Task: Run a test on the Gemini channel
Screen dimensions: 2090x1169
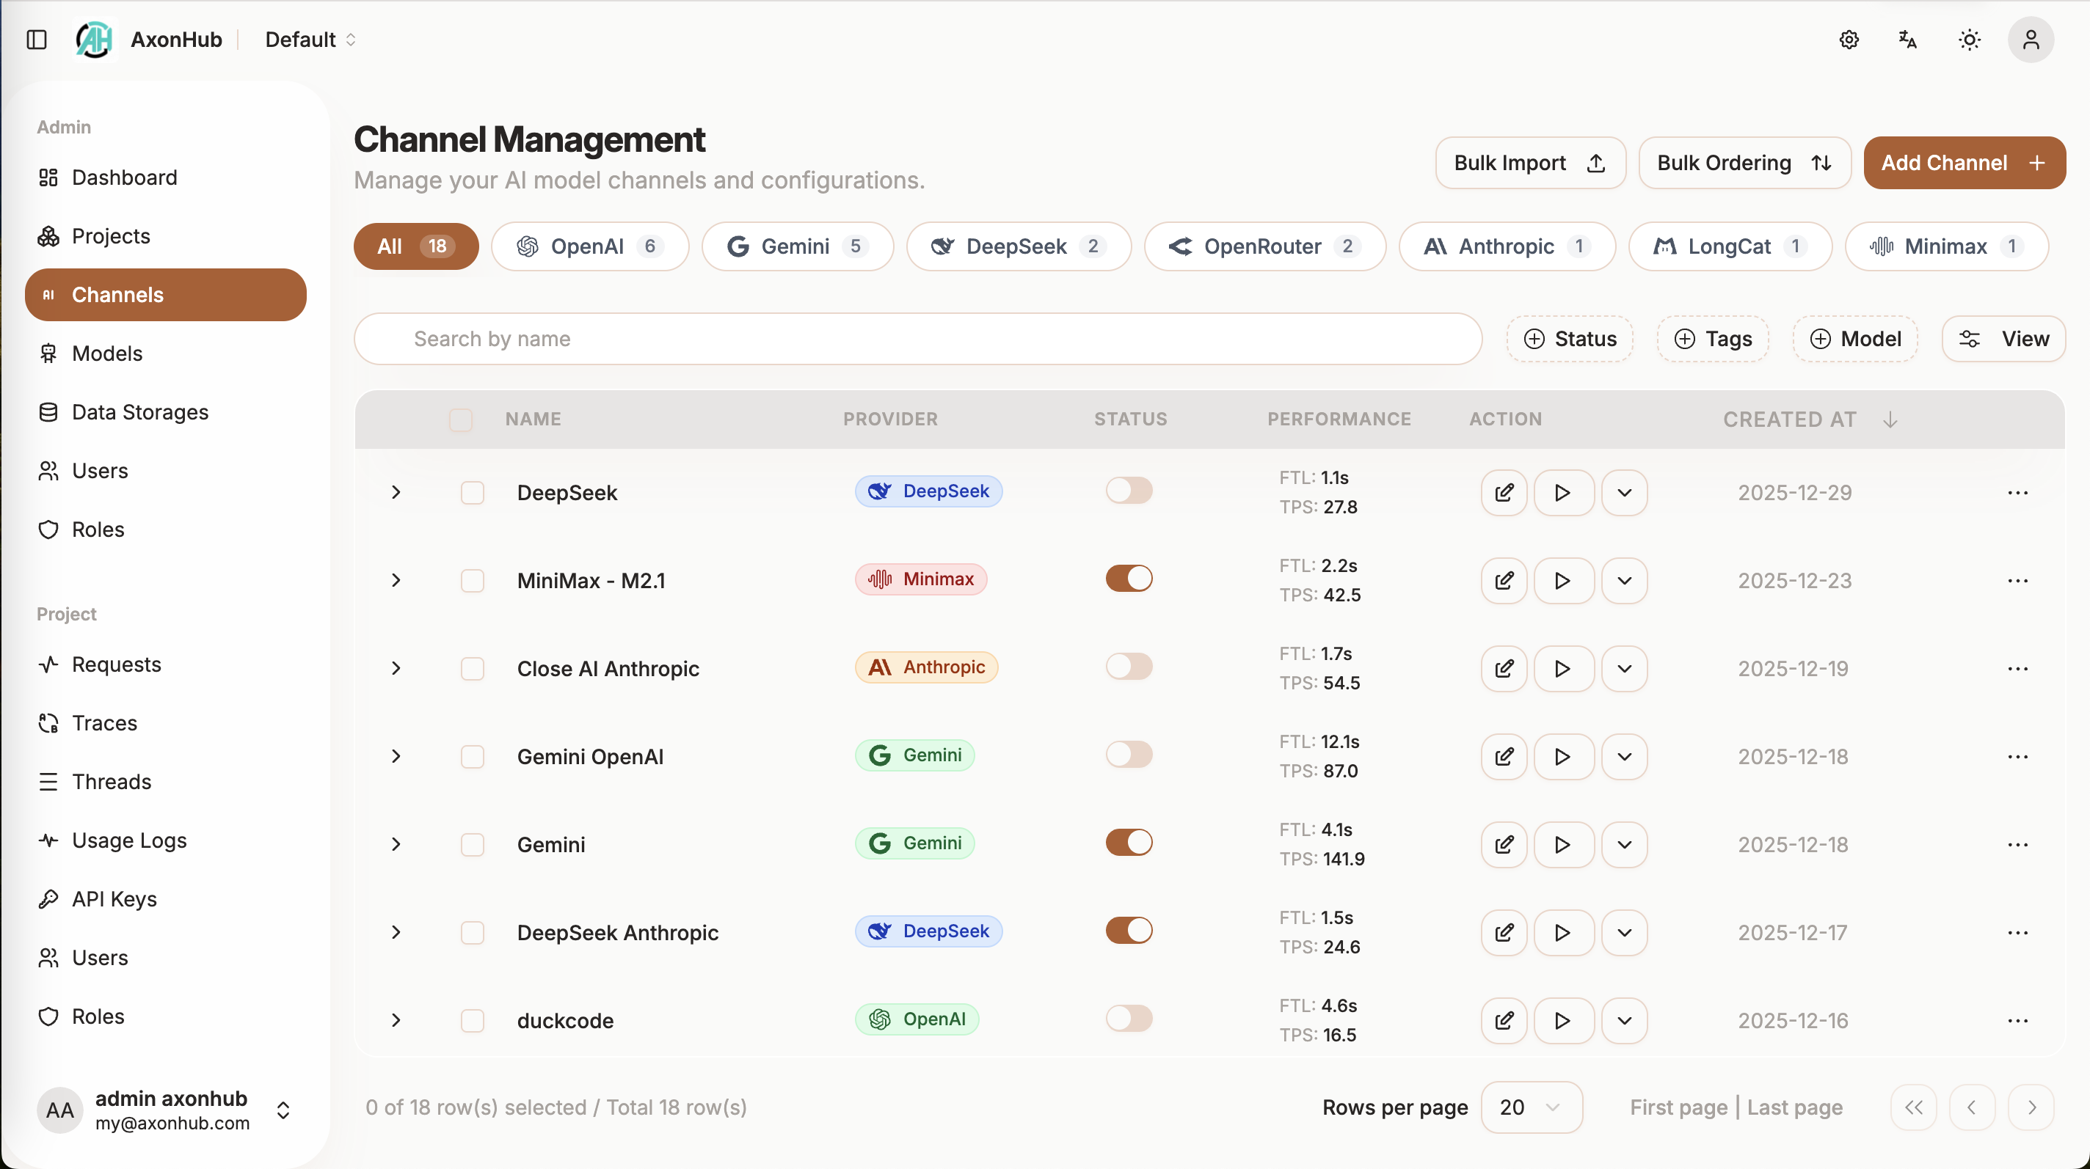Action: [x=1562, y=844]
